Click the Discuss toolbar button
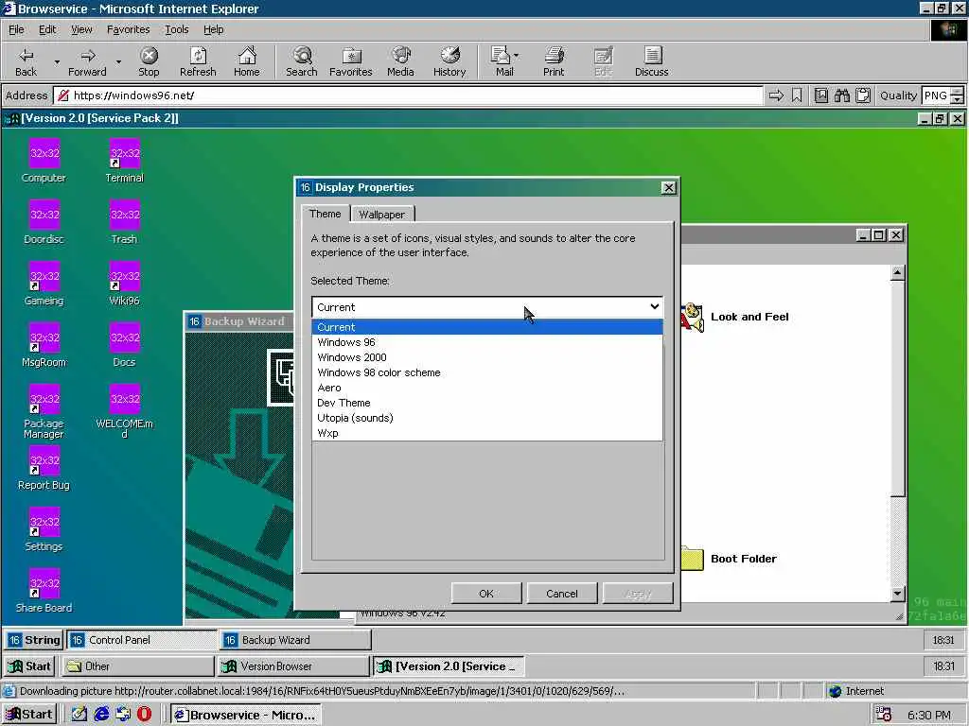 tap(651, 61)
